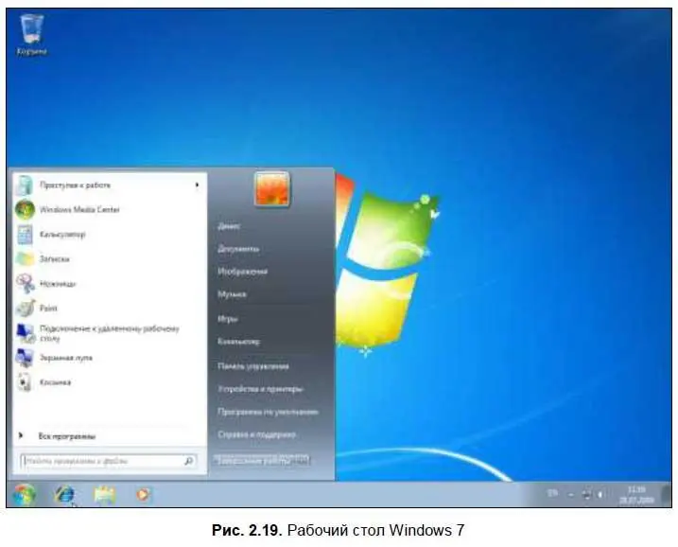Launch Internet Explorer from the taskbar
678x547 pixels.
[65, 494]
